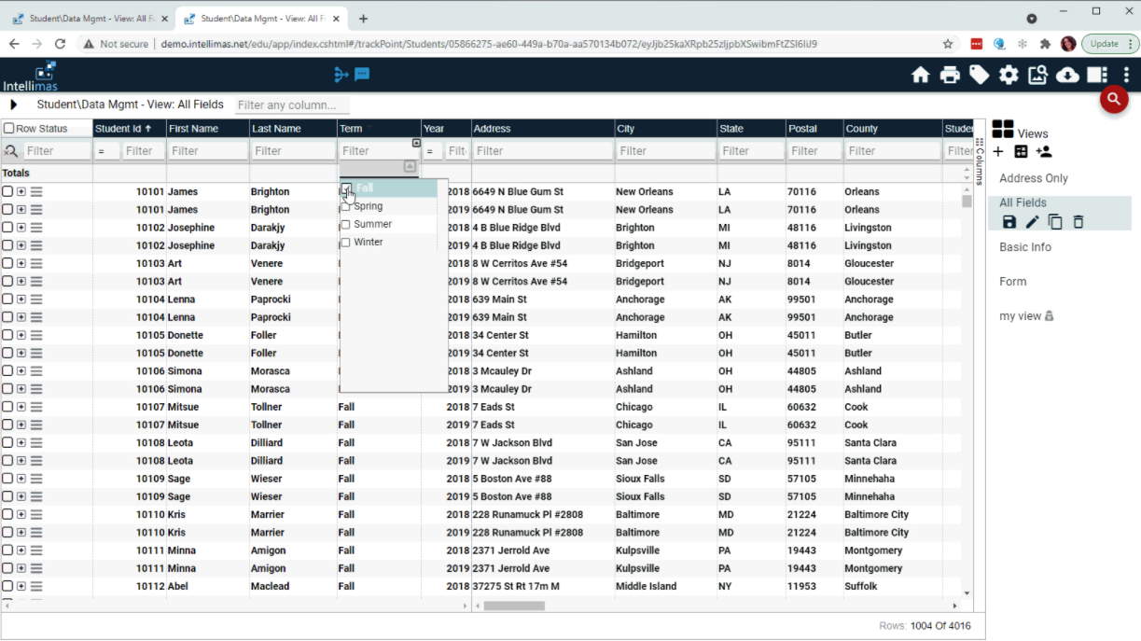The image size is (1141, 641).
Task: Edit the All Fields view with pencil
Action: pyautogui.click(x=1032, y=221)
